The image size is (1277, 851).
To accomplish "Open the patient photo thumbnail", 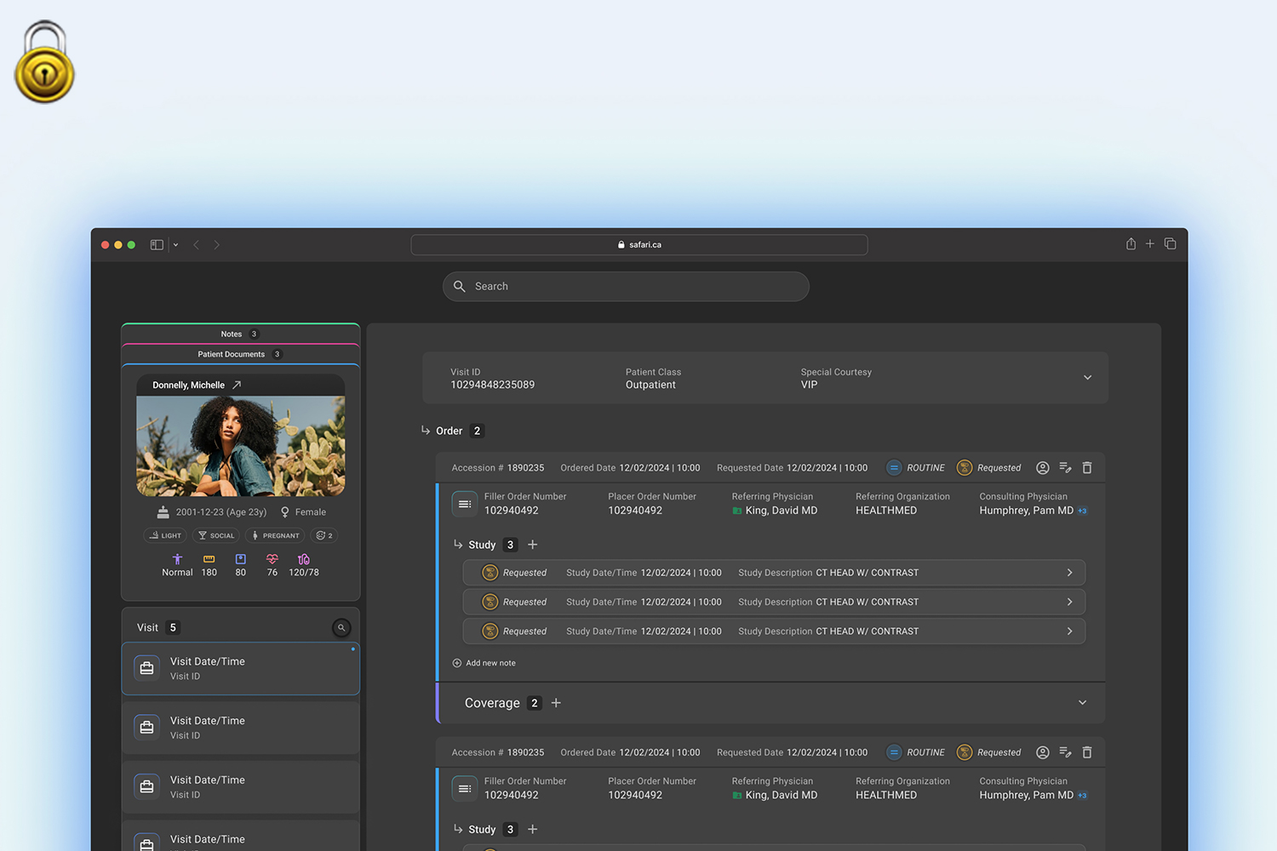I will [241, 446].
